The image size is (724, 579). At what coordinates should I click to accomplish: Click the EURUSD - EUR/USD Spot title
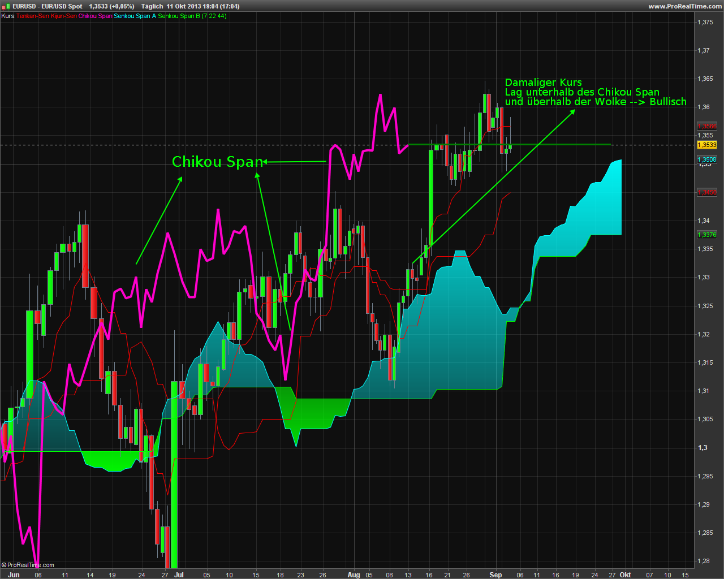[48, 6]
